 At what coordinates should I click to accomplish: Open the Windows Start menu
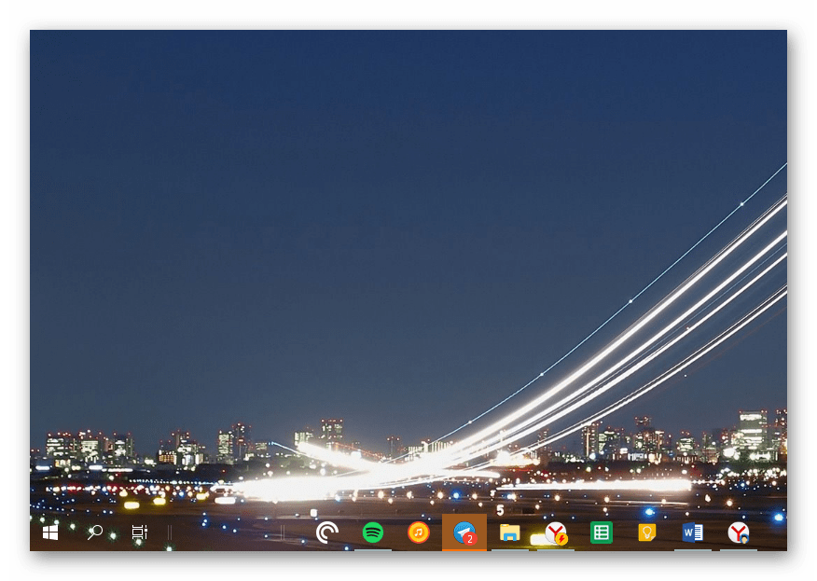50,533
